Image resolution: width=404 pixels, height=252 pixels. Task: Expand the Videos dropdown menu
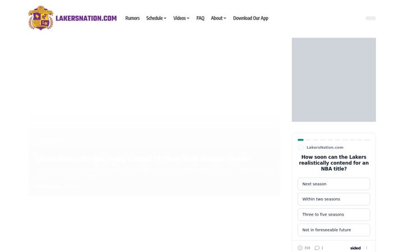[181, 18]
